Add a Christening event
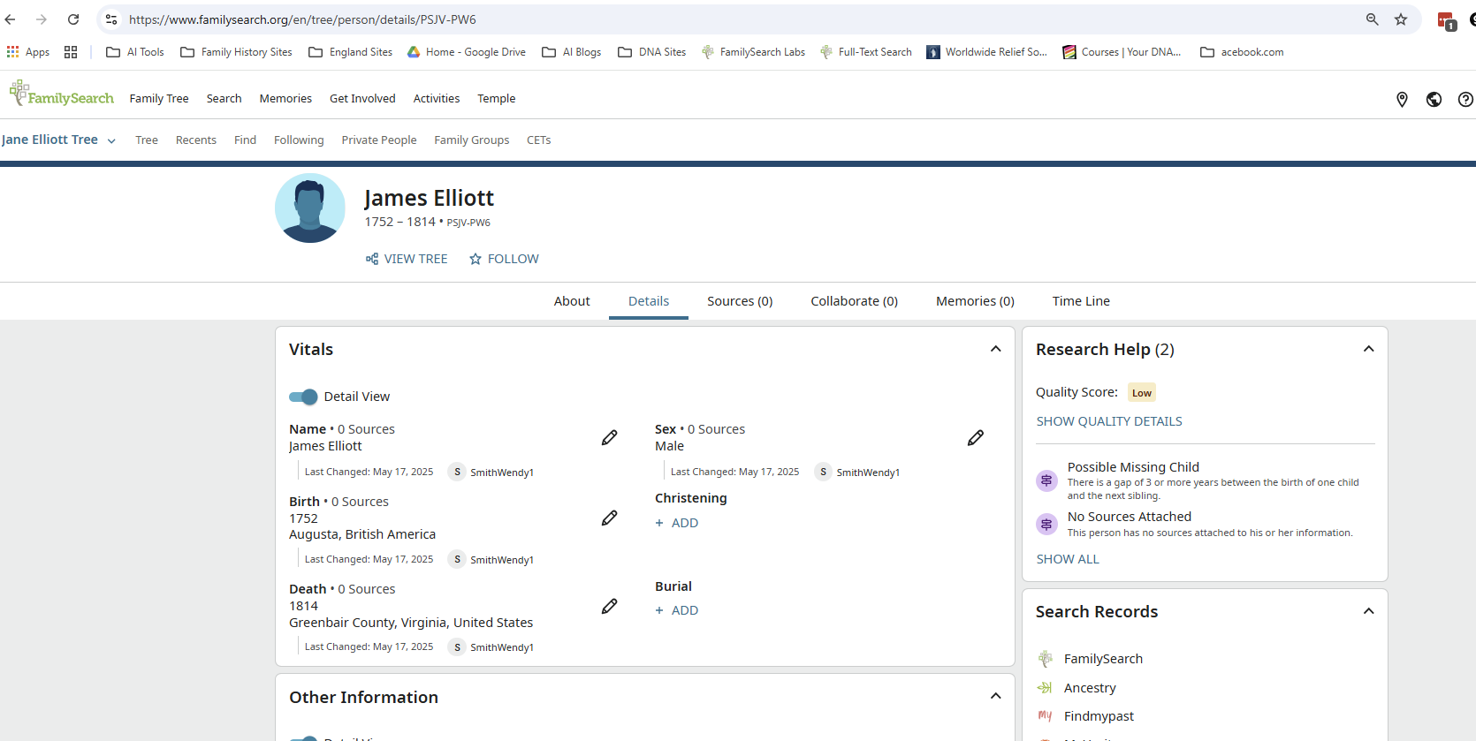This screenshot has height=741, width=1476. pos(677,523)
